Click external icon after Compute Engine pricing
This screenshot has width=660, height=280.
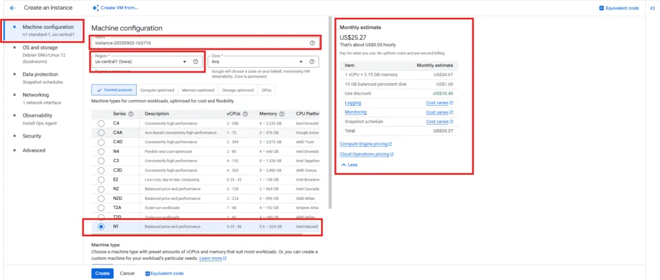tap(391, 144)
